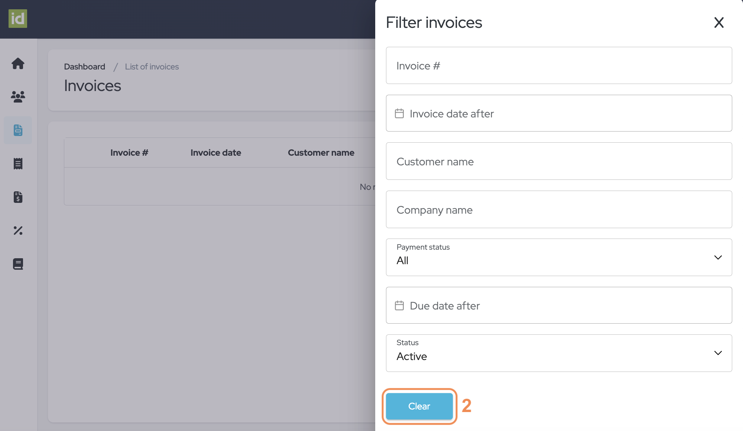Open the ID logo icon top-left

(18, 19)
